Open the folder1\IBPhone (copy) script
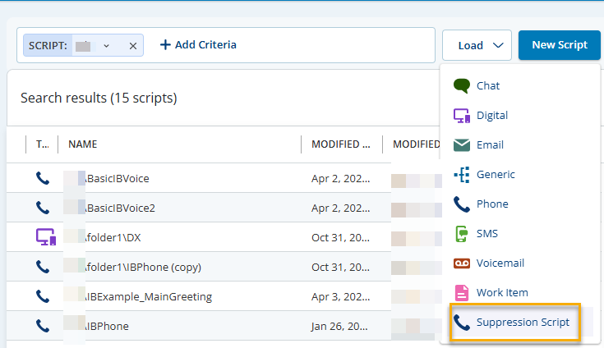This screenshot has height=348, width=604. tap(143, 267)
